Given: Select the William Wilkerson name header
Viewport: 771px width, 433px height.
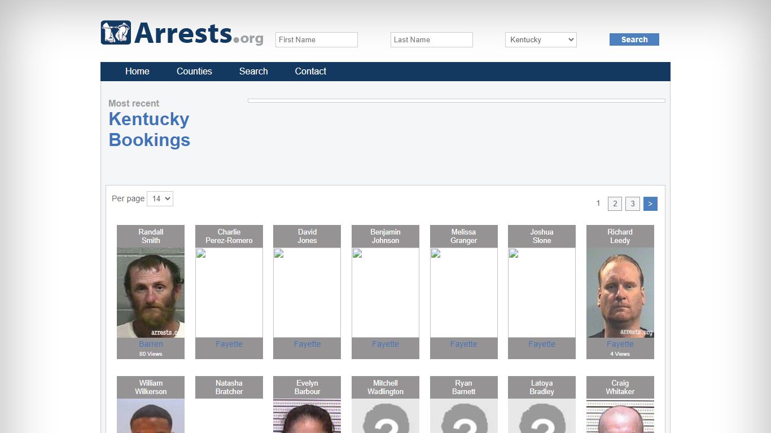Looking at the screenshot, I should [x=151, y=387].
